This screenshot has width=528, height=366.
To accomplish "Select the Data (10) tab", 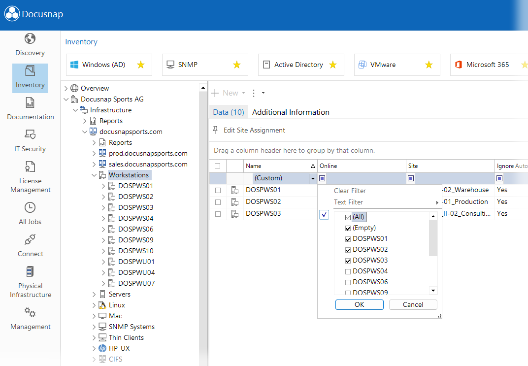I will tap(229, 112).
